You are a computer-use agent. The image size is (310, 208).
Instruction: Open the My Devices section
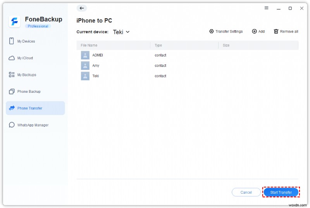click(35, 41)
